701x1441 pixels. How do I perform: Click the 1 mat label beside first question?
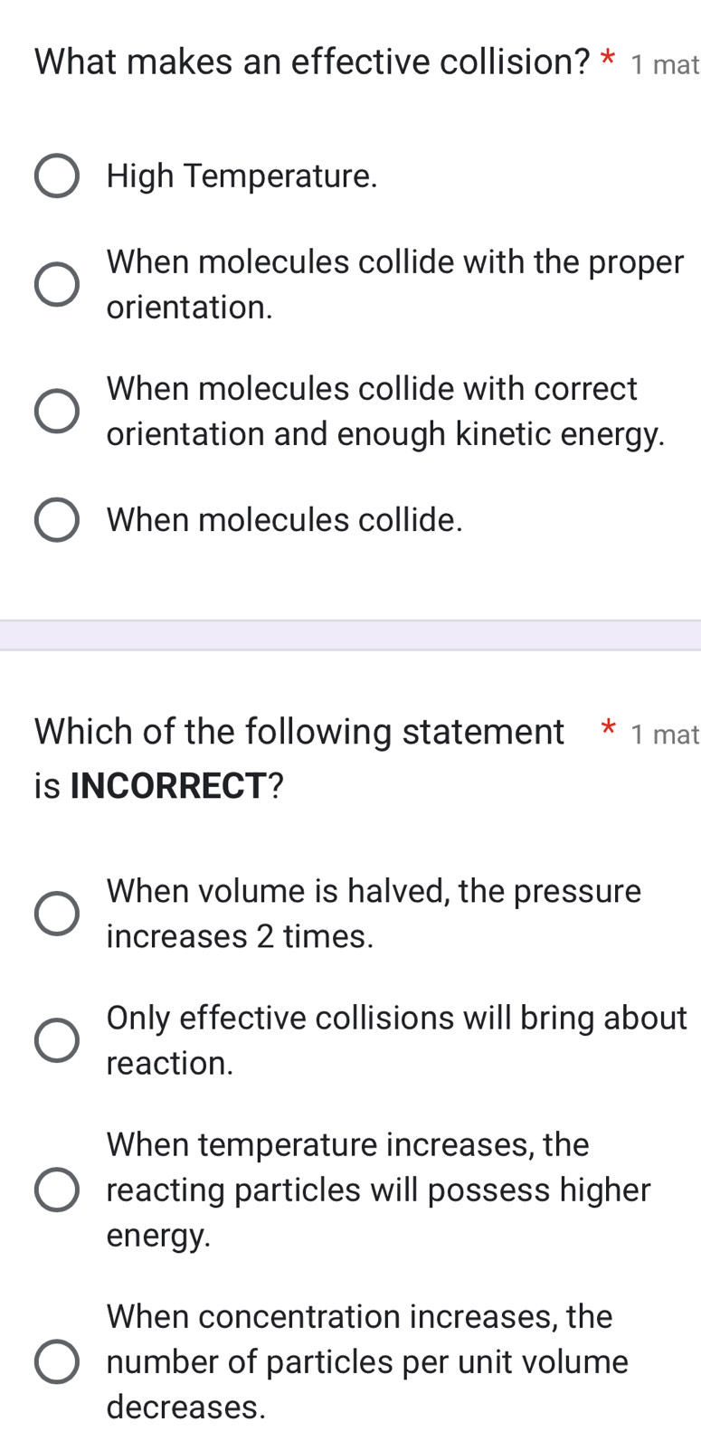click(x=665, y=65)
